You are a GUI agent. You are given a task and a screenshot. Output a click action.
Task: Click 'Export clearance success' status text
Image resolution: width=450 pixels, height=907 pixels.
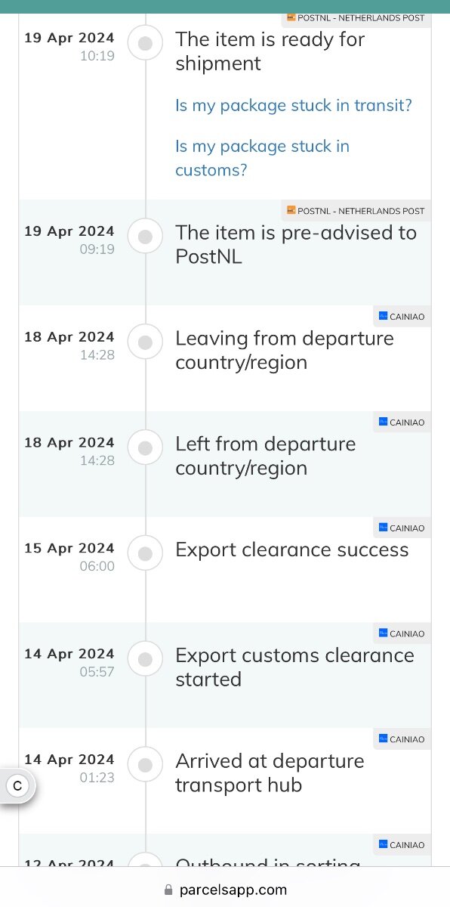point(292,549)
